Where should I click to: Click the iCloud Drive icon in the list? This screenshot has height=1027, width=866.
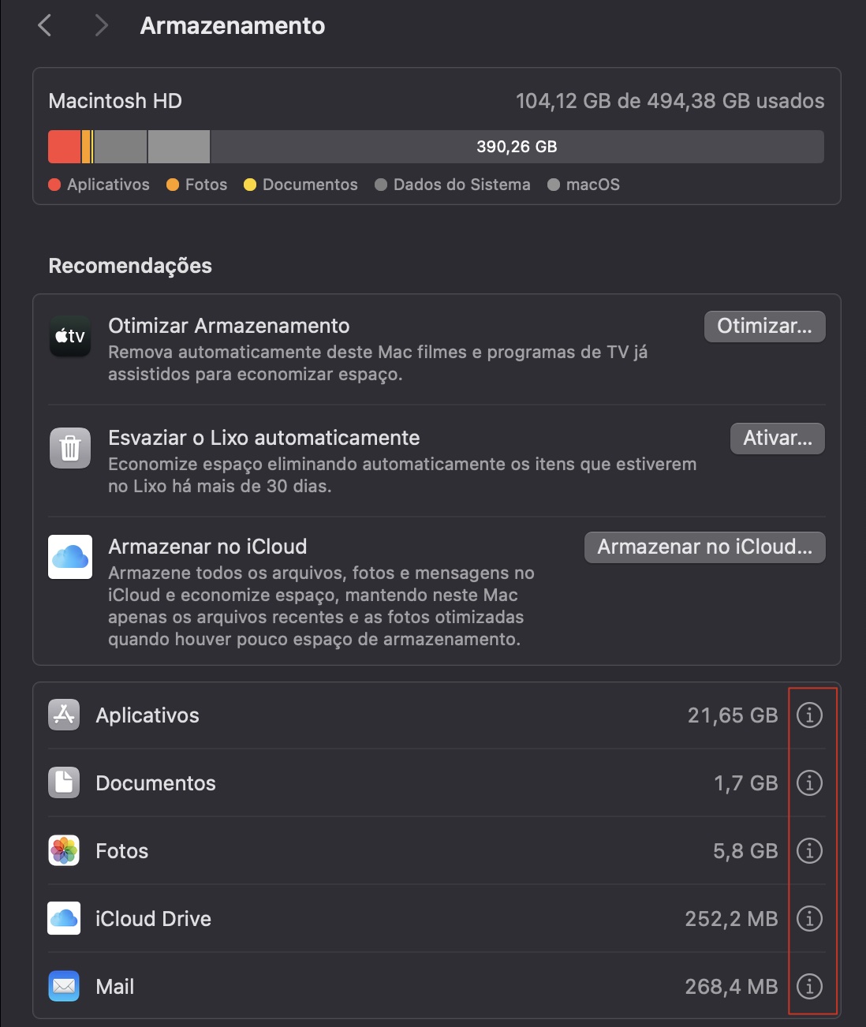point(63,918)
